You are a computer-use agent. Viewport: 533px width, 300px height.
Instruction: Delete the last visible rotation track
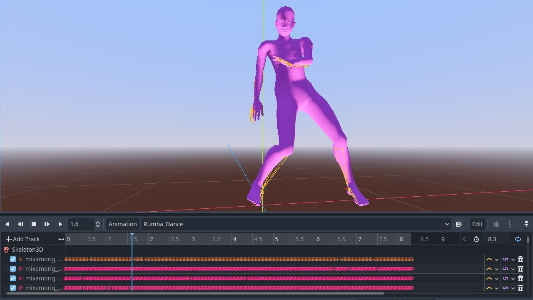pos(521,288)
